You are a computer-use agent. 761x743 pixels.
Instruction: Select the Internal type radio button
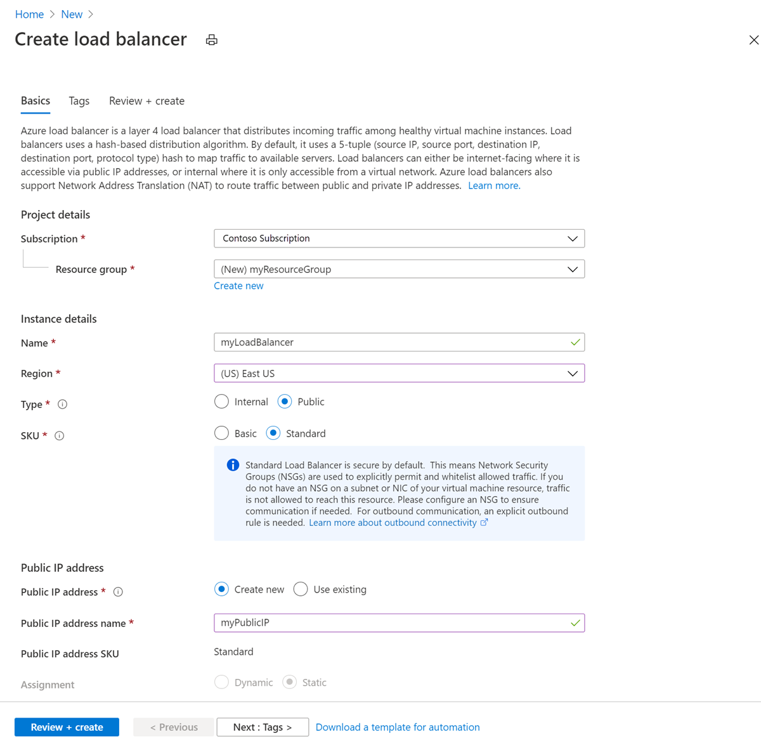pos(221,402)
